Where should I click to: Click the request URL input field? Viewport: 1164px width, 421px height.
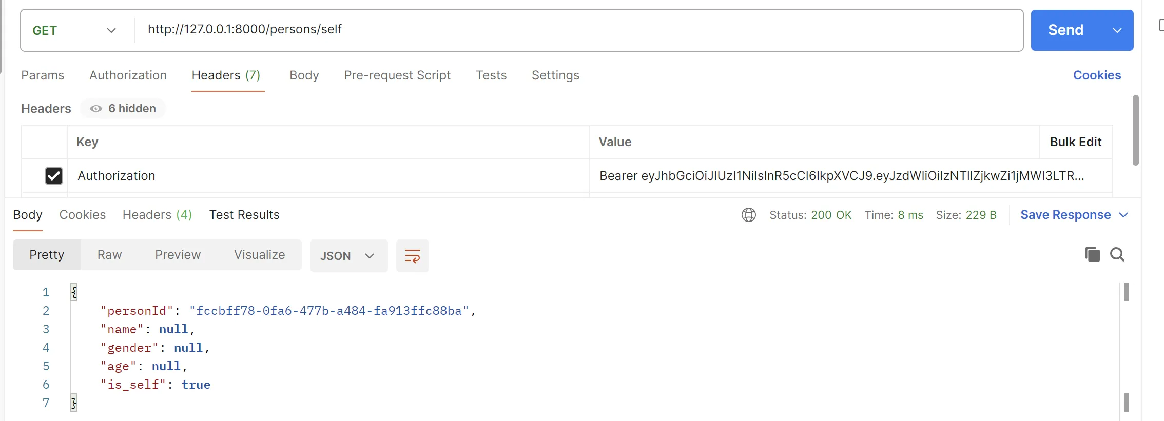point(578,30)
